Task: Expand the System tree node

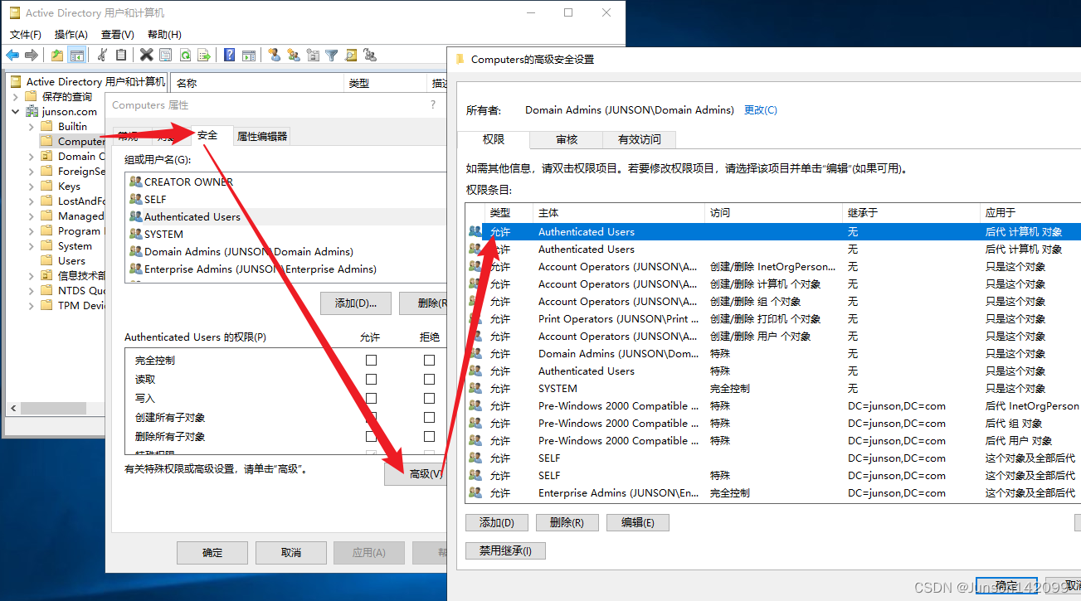Action: pyautogui.click(x=31, y=245)
